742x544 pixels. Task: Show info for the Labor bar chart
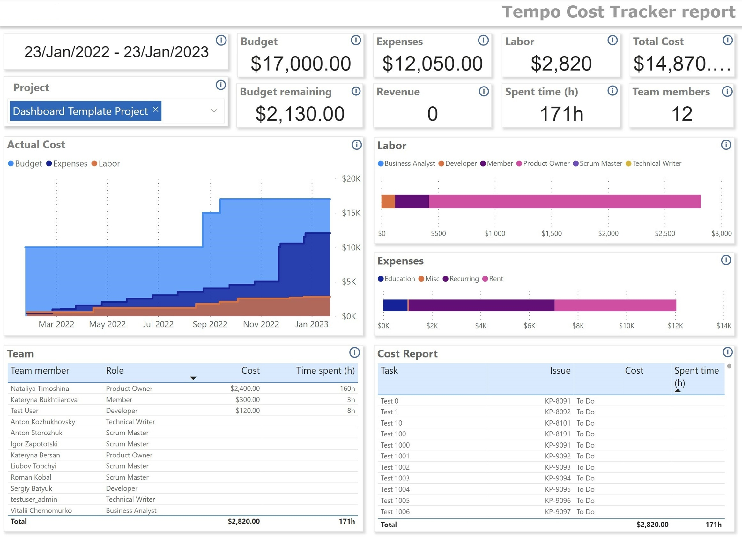coord(726,145)
